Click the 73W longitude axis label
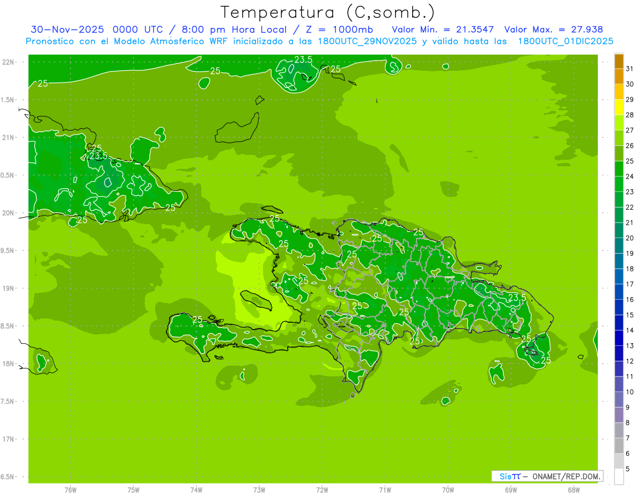This screenshot has height=497, width=644. (x=259, y=490)
